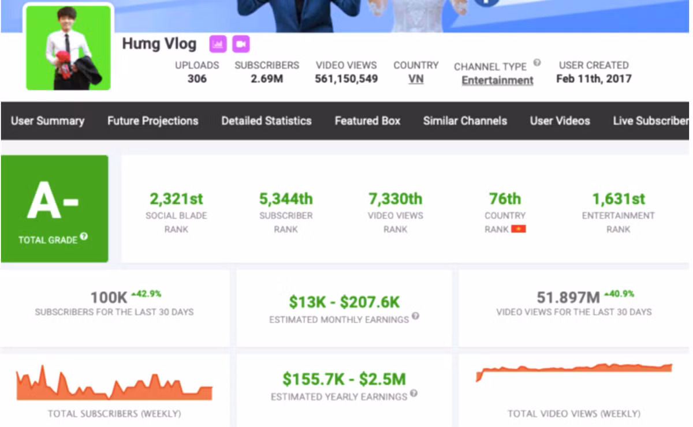The height and width of the screenshot is (427, 693).
Task: Click the purple chart statistics icon
Action: coord(218,44)
